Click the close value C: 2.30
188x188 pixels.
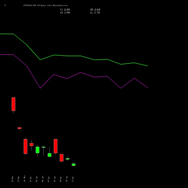pyautogui.click(x=65, y=10)
